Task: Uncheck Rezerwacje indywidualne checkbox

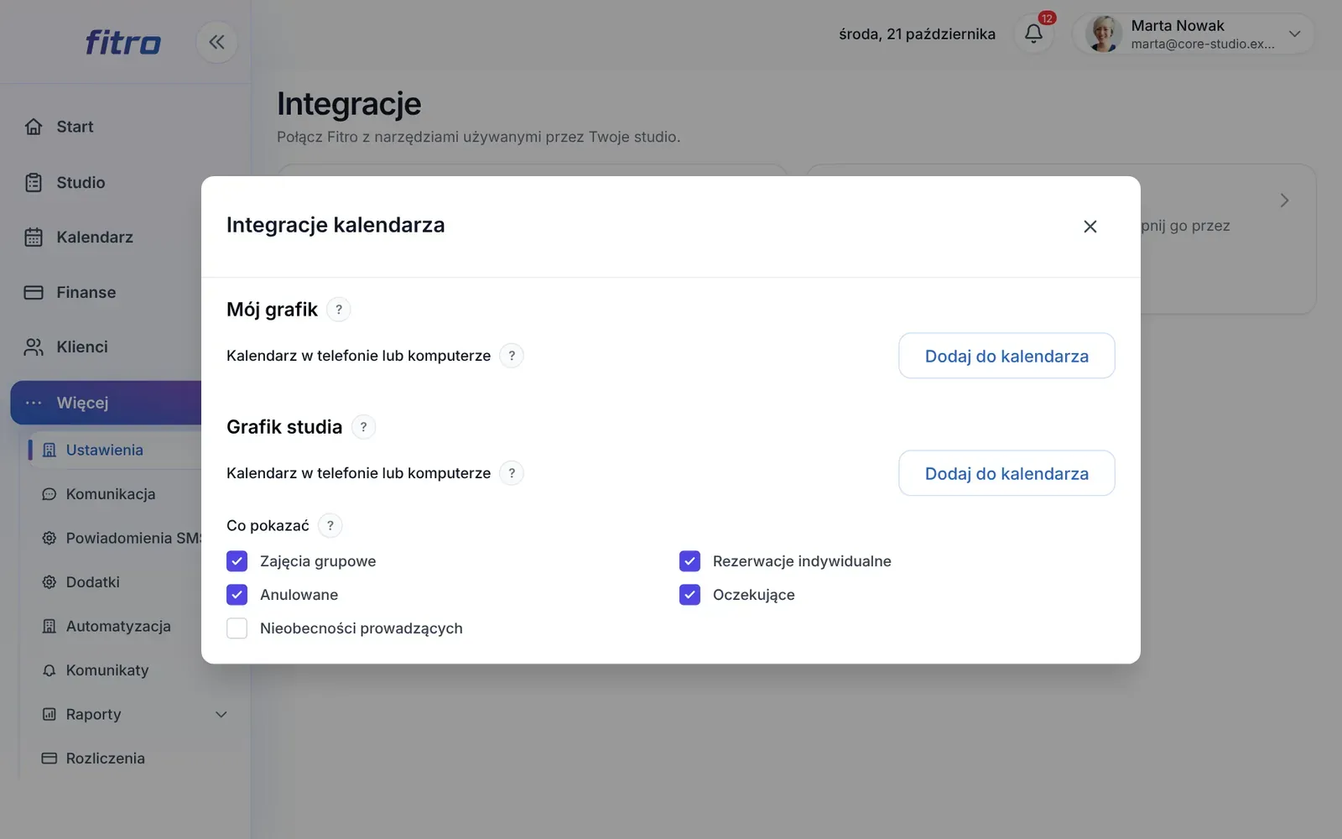Action: tap(689, 561)
